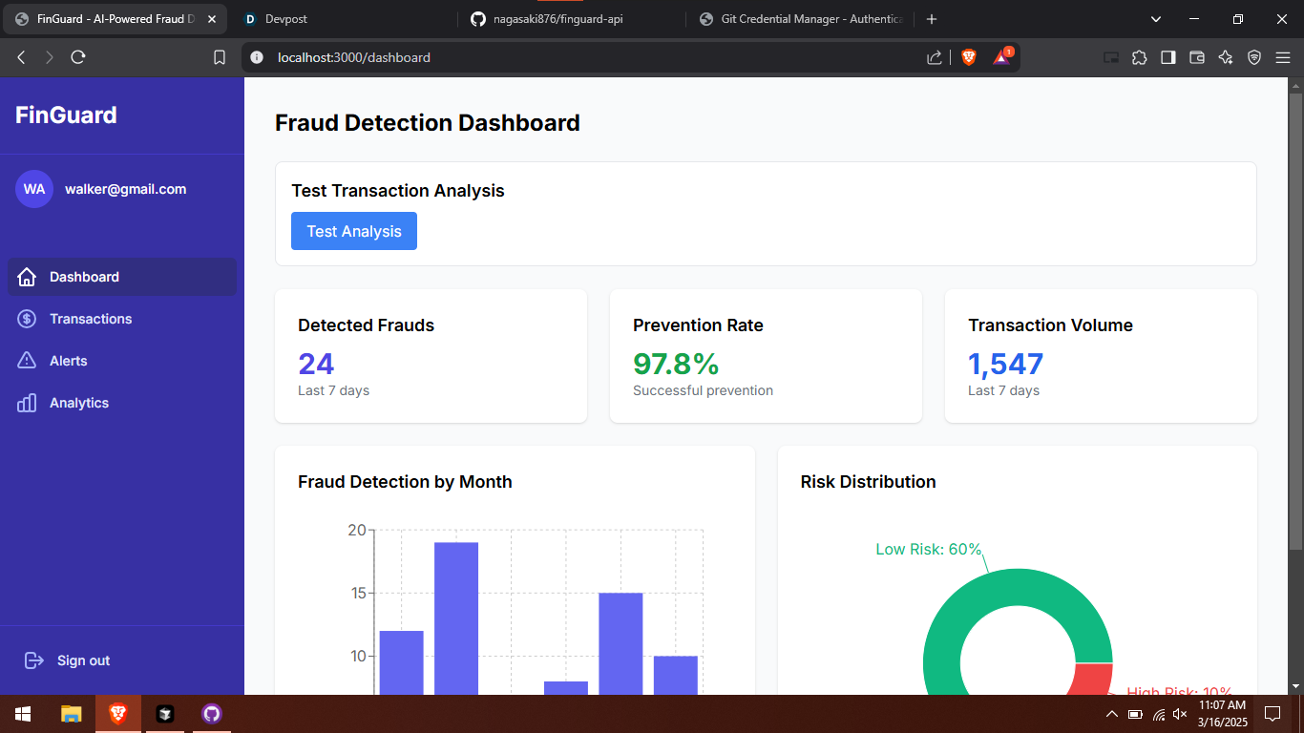Open the Windows Start menu
The image size is (1304, 733).
(23, 714)
